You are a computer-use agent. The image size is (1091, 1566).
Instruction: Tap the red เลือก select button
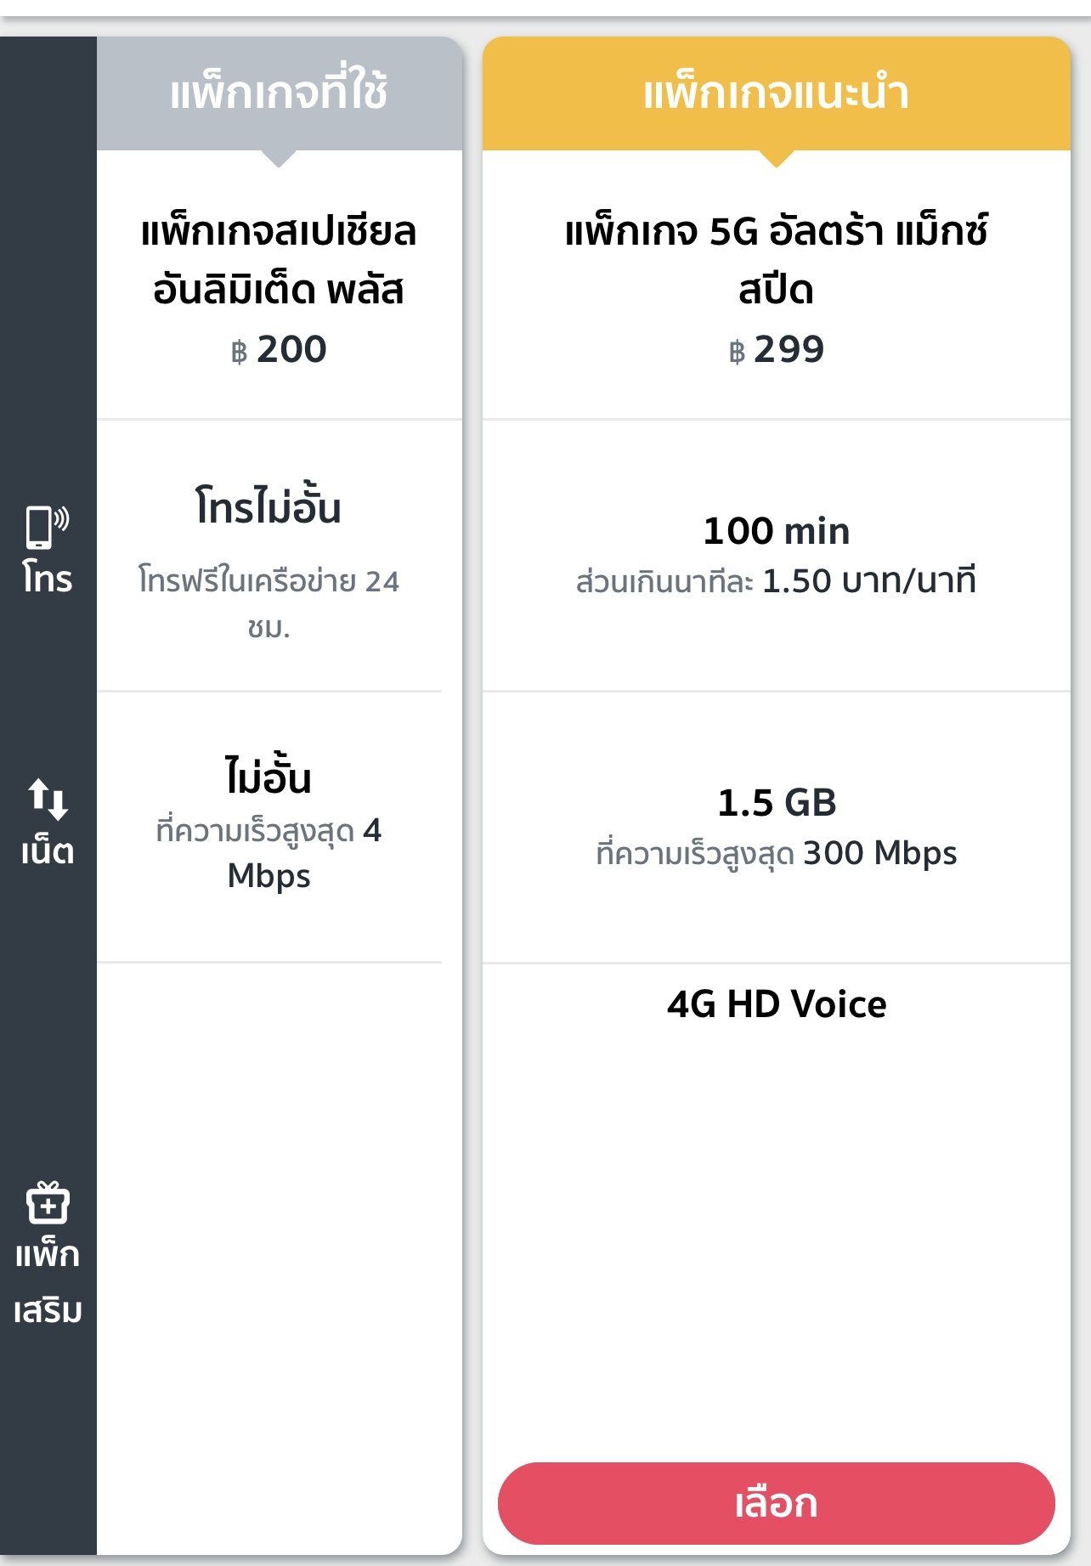pyautogui.click(x=776, y=1502)
